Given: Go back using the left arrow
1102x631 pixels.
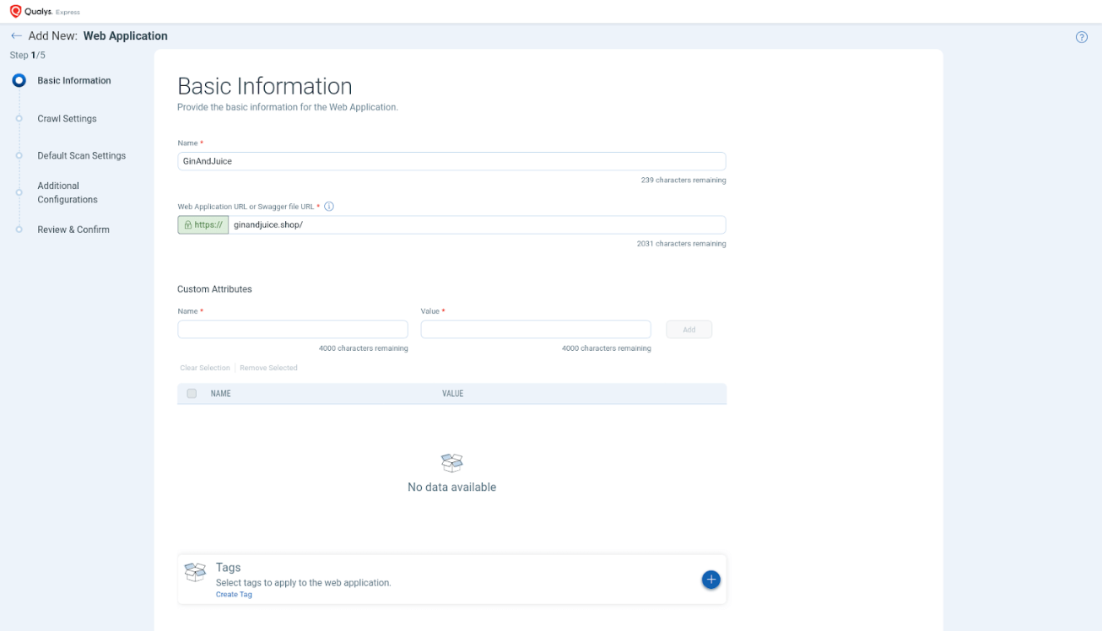Looking at the screenshot, I should click(16, 36).
